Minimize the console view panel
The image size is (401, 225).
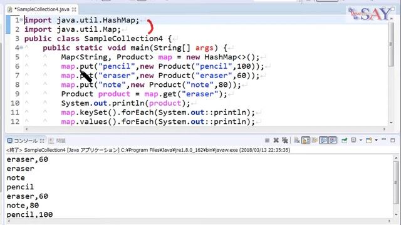click(x=384, y=139)
